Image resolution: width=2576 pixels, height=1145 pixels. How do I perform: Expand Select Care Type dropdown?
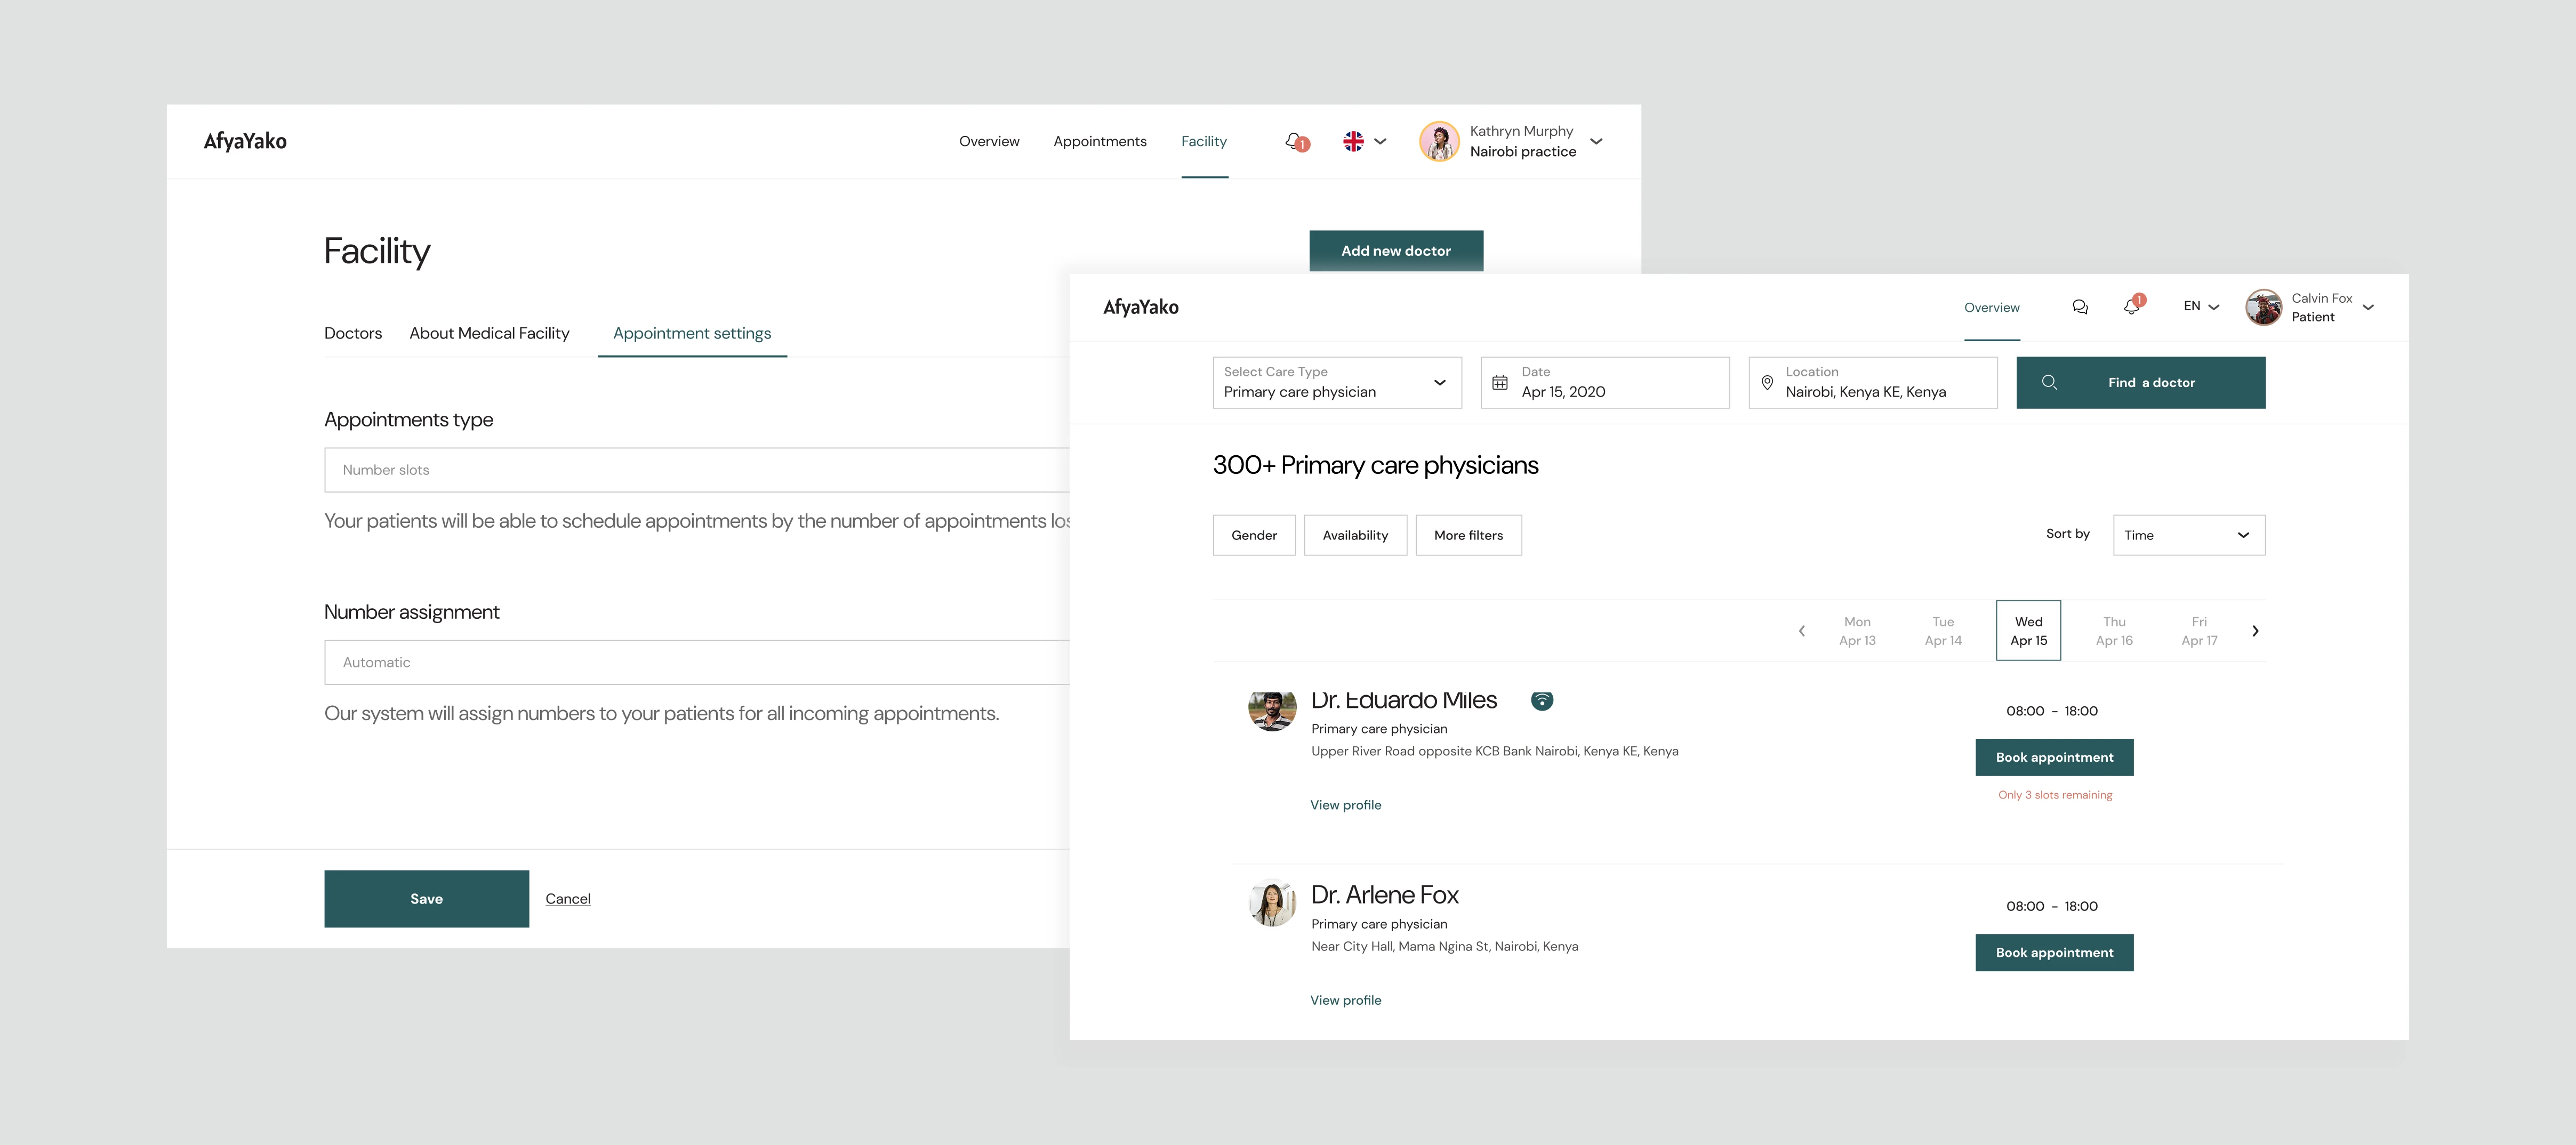[1337, 382]
